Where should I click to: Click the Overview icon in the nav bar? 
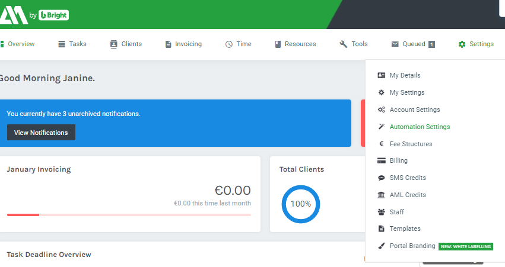coord(2,44)
